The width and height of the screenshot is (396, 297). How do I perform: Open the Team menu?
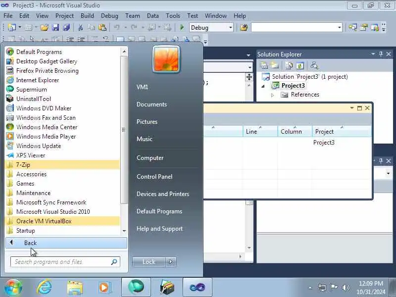point(133,16)
